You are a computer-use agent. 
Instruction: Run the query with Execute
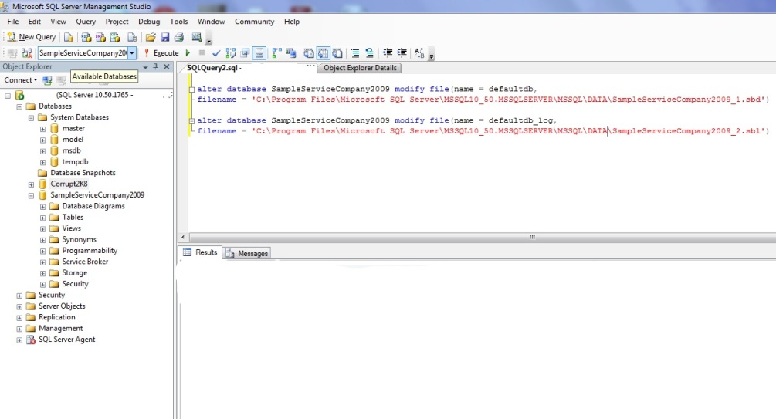pyautogui.click(x=161, y=53)
